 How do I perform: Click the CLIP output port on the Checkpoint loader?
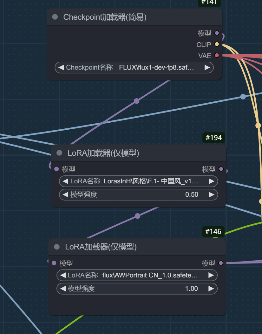[x=217, y=44]
